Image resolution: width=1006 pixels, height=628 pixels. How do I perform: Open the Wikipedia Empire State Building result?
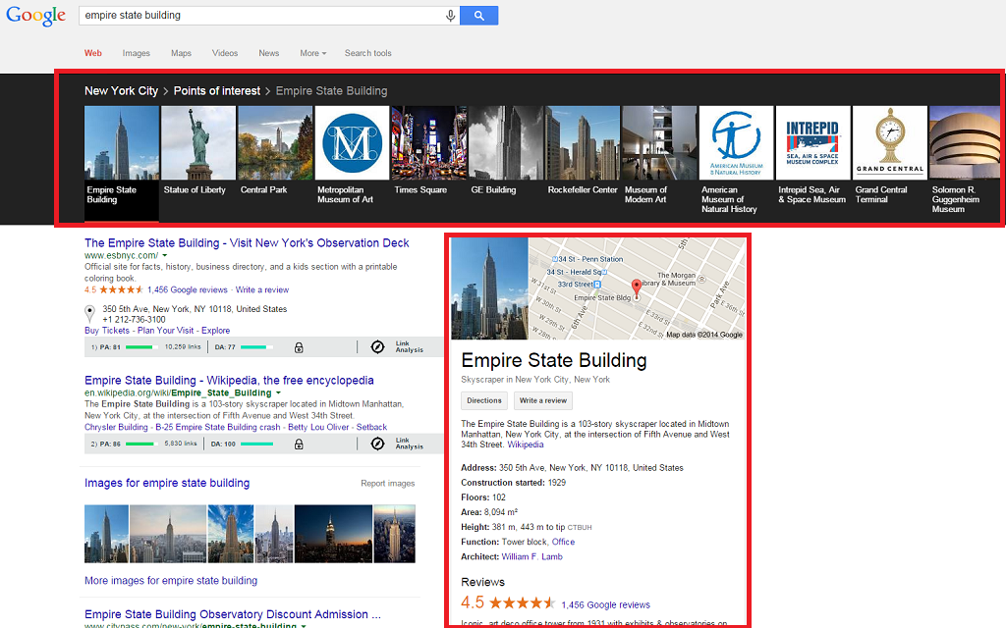point(229,380)
